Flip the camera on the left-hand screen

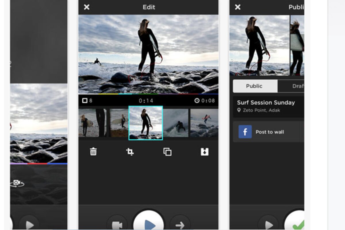(x=17, y=183)
